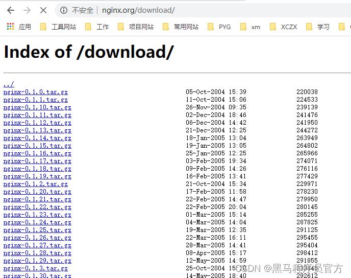This screenshot has height=278, width=351.
Task: Click the 'Index of /download/' heading
Action: pos(89,52)
